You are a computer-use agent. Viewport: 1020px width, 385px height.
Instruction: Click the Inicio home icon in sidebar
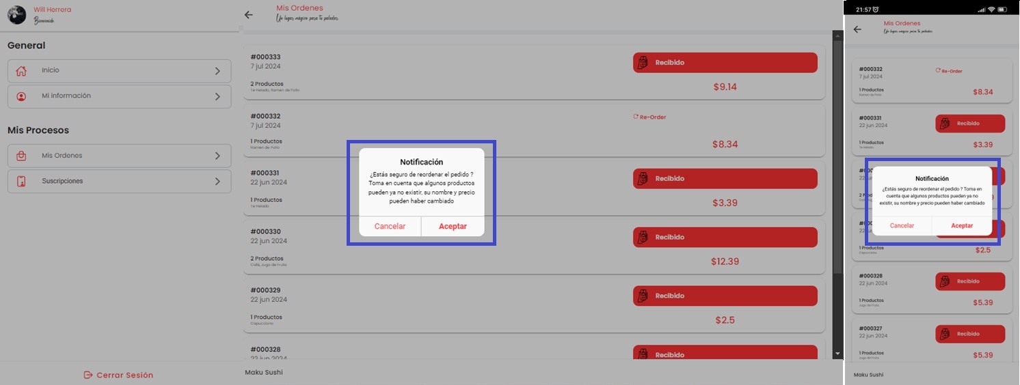21,71
